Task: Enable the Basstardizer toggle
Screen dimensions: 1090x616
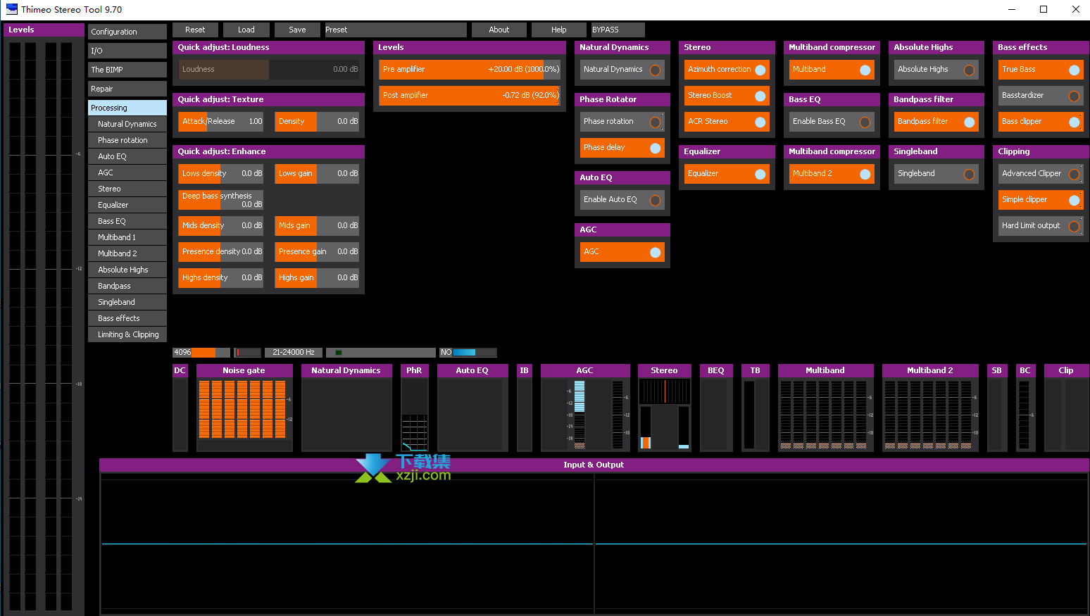Action: 1041,96
